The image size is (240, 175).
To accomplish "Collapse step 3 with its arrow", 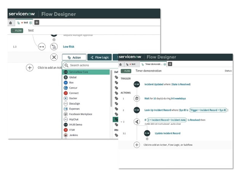I will coord(121,122).
